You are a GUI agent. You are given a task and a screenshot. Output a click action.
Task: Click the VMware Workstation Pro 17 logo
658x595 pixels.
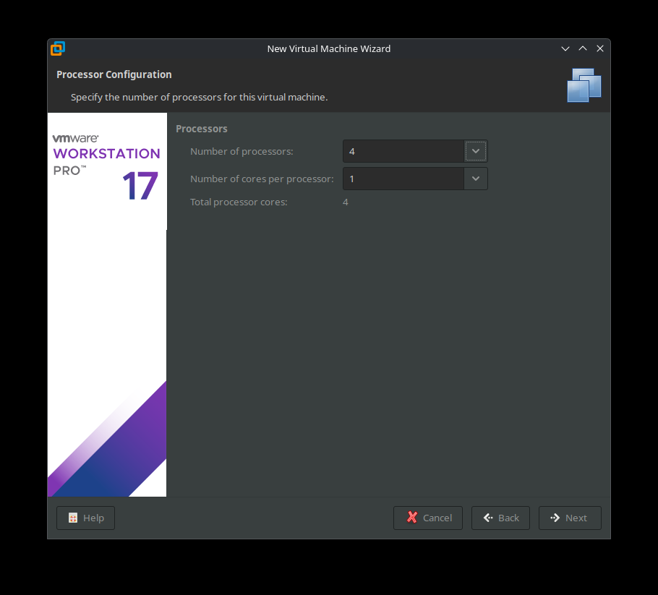[x=106, y=168]
